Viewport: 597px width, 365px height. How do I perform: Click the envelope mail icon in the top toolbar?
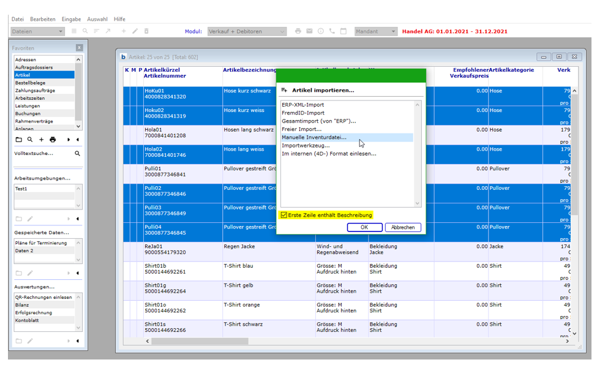(309, 31)
